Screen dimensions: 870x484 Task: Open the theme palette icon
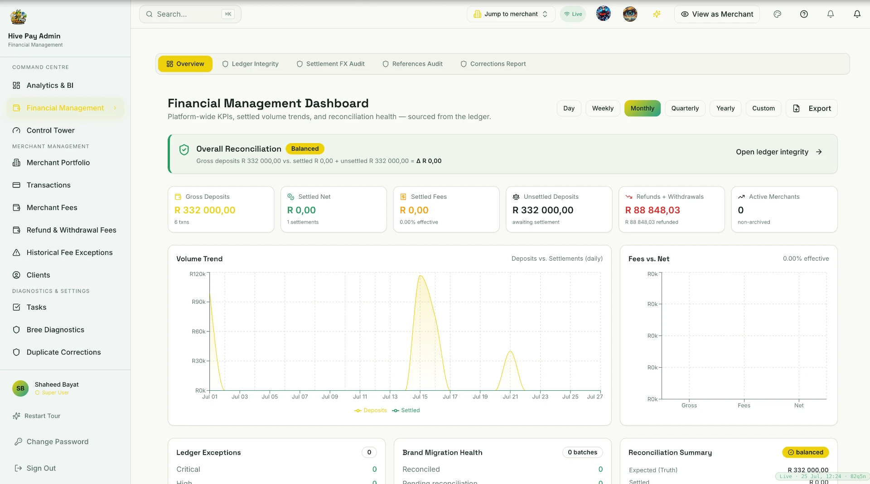tap(777, 14)
